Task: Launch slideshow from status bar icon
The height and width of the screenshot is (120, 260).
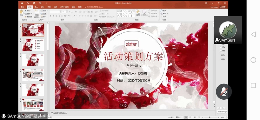Action: 199,117
